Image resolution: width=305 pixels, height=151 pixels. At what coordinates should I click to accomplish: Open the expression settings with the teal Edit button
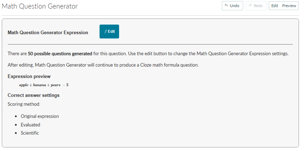(109, 32)
